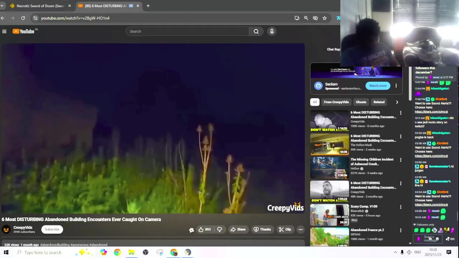Open the first blerp.com link in chat
Screen dimensions: 459x258
(x=431, y=112)
